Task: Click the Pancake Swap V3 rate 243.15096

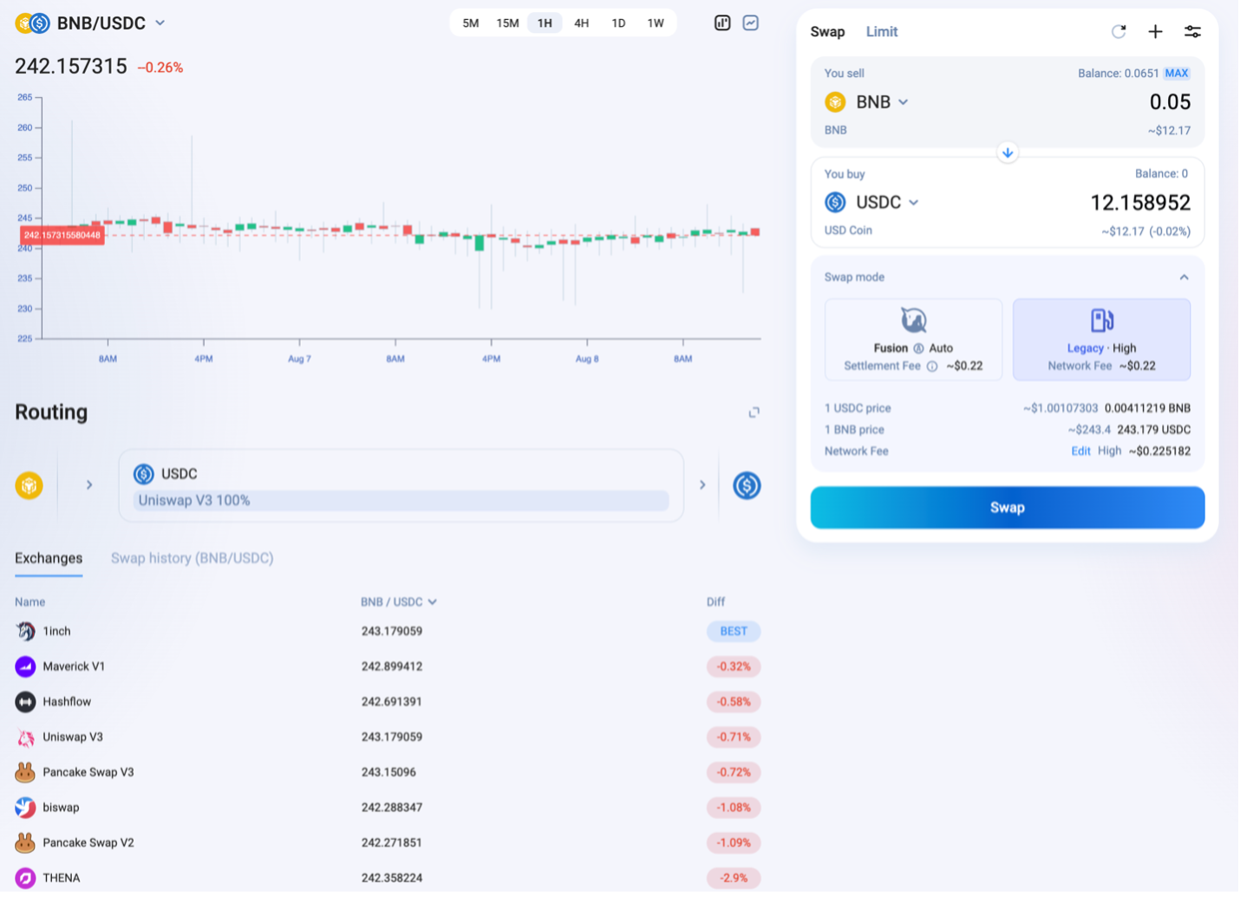Action: (388, 772)
